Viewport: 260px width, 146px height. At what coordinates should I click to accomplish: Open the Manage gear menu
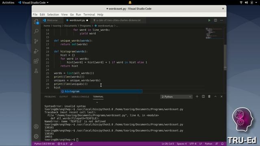(x=36, y=136)
